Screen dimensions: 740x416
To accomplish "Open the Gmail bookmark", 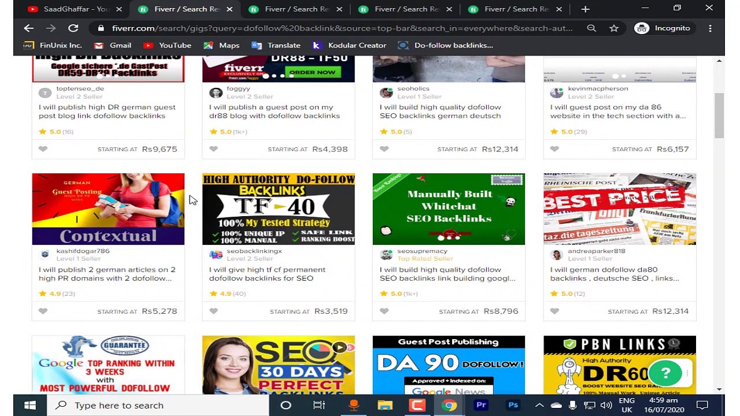I will (113, 45).
